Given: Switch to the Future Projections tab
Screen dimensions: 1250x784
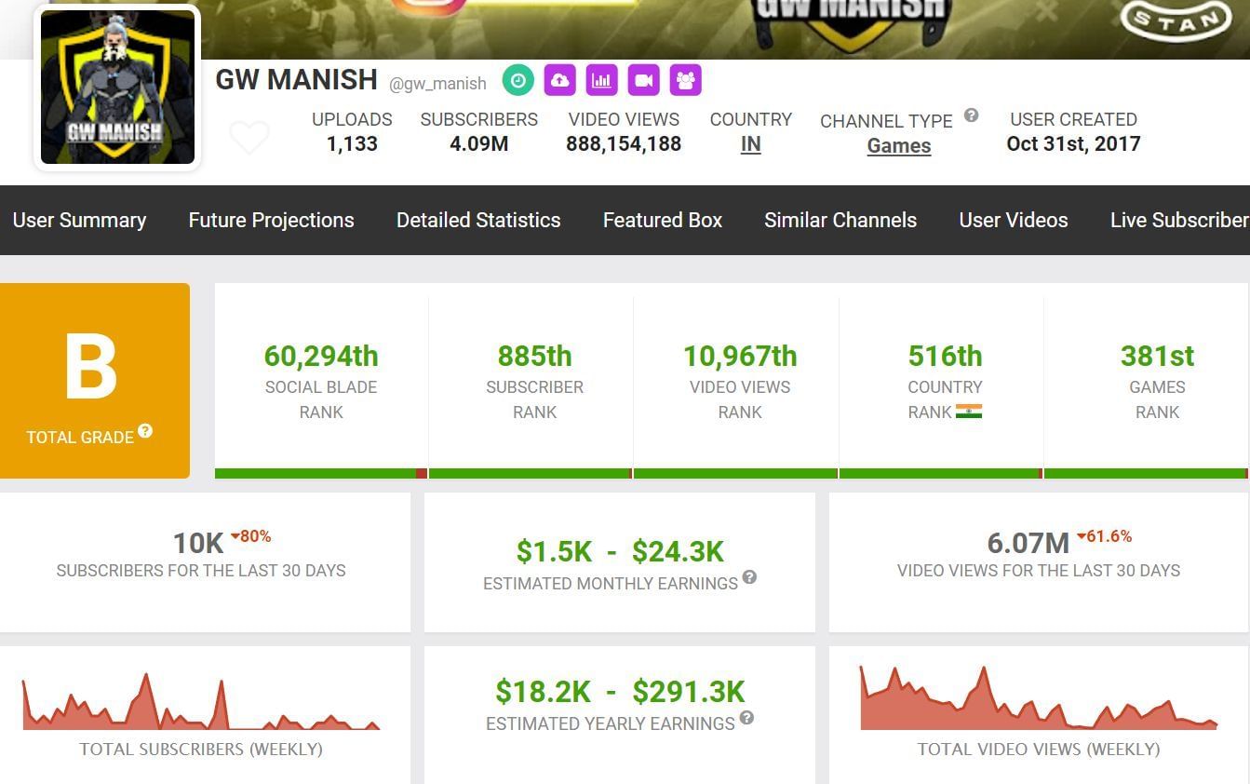Looking at the screenshot, I should pos(271,221).
